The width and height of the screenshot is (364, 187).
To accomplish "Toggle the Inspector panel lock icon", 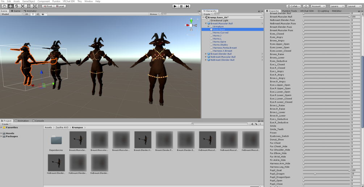I will [359, 11].
